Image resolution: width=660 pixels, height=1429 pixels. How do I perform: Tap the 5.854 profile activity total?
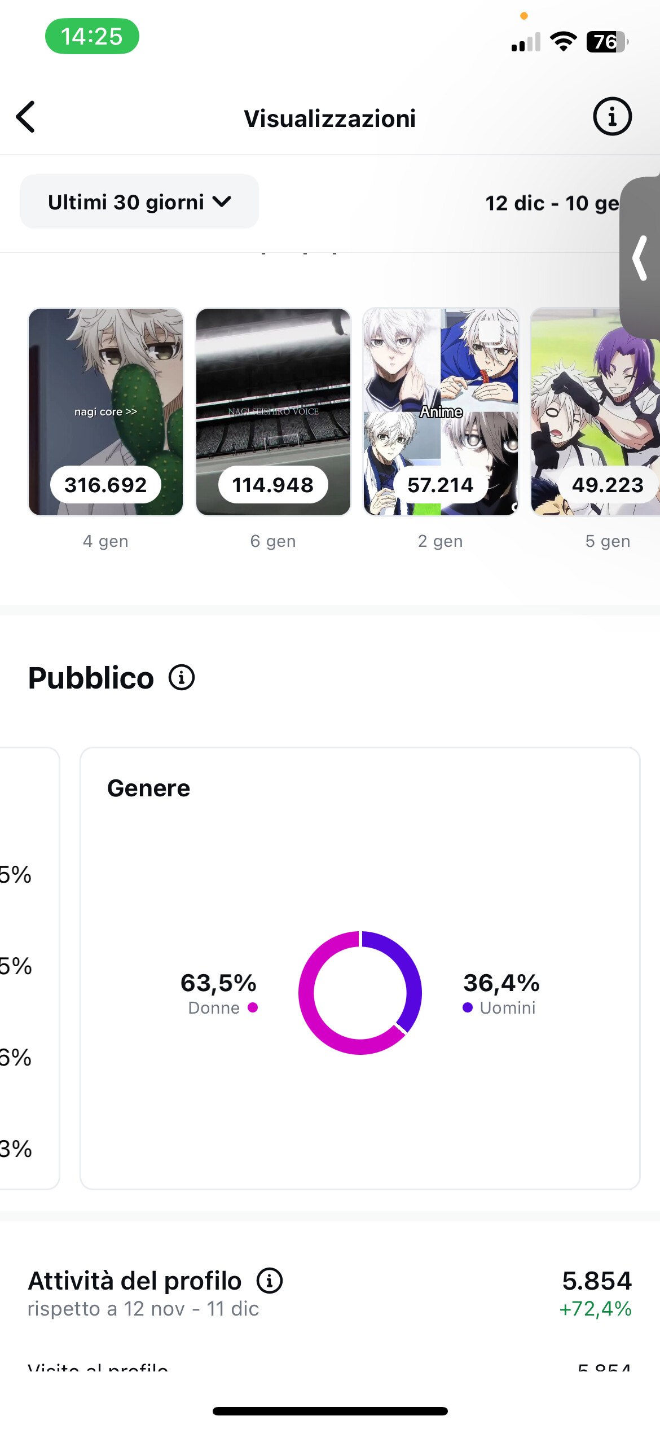point(596,1281)
